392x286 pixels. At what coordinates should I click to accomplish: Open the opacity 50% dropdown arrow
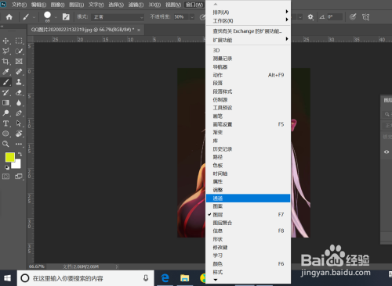point(192,17)
